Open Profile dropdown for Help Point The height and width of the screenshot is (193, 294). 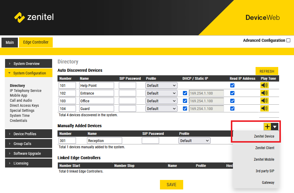[x=161, y=85]
